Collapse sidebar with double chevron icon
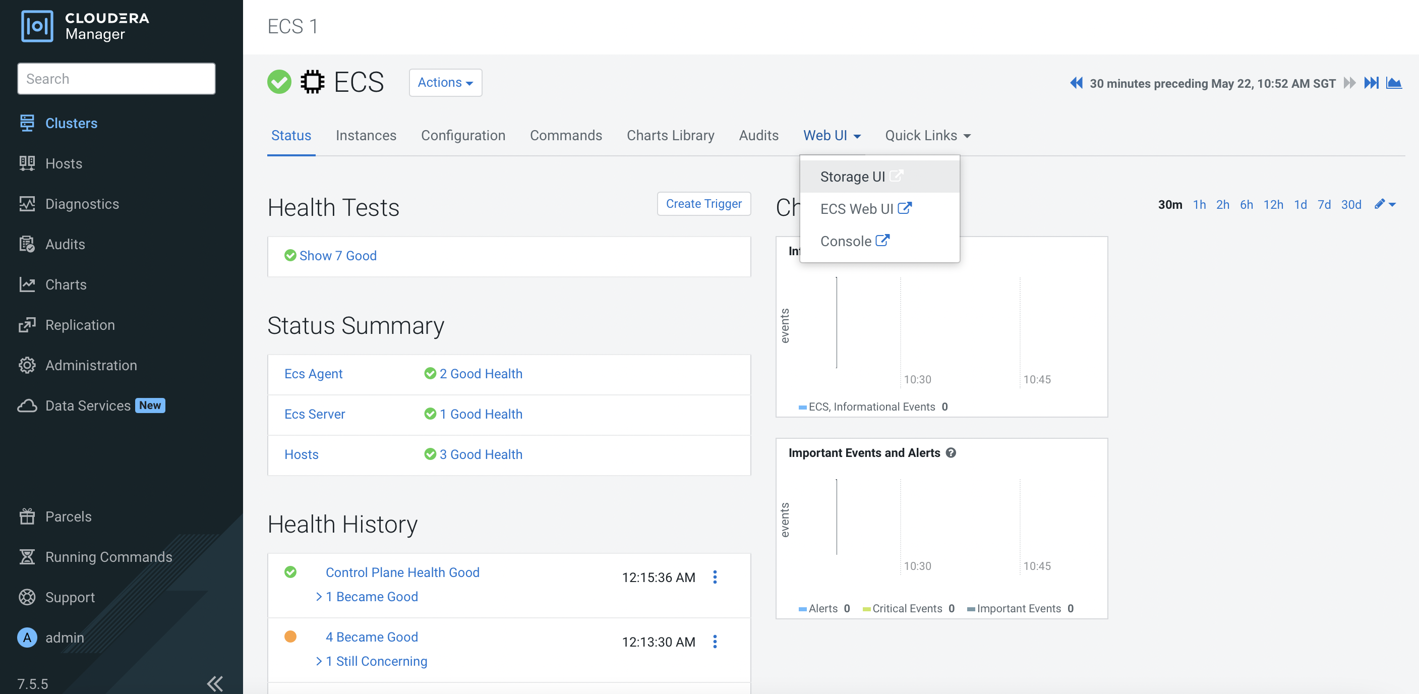The height and width of the screenshot is (694, 1419). click(x=215, y=683)
